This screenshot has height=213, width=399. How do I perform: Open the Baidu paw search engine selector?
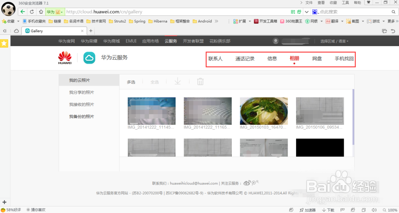pyautogui.click(x=315, y=12)
